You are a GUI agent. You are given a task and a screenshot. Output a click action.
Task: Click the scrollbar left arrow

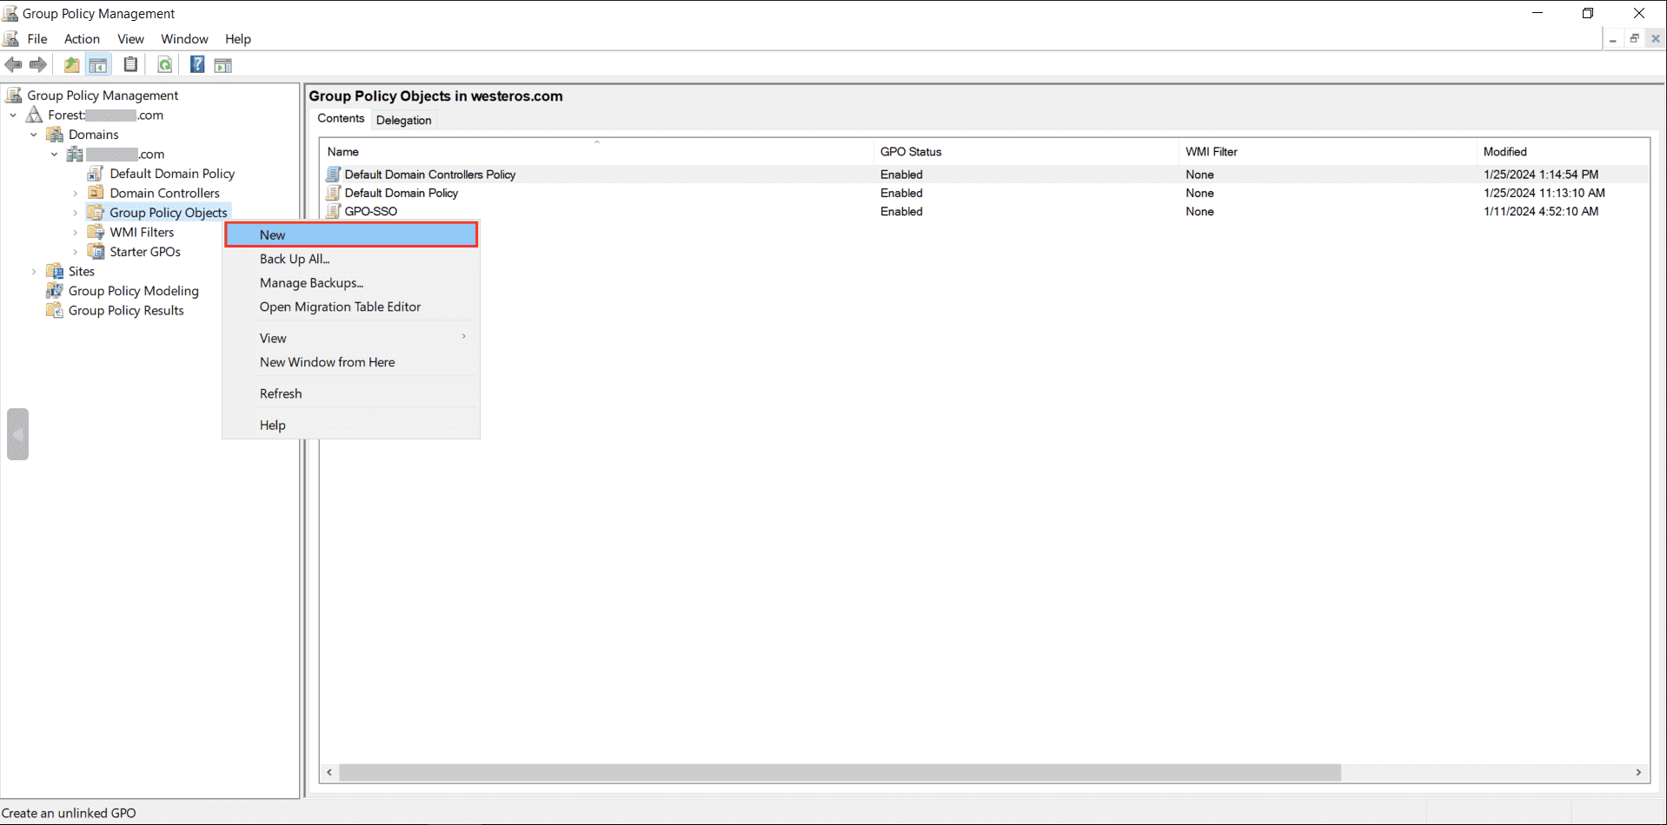coord(329,772)
